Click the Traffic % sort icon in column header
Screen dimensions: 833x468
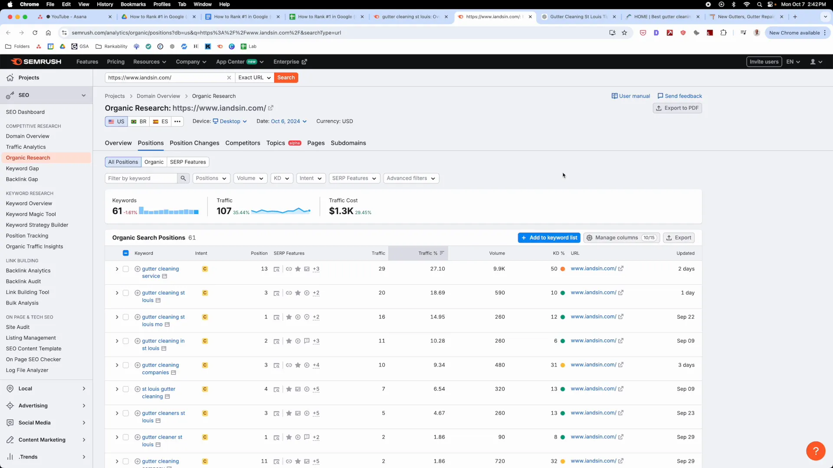pos(442,253)
